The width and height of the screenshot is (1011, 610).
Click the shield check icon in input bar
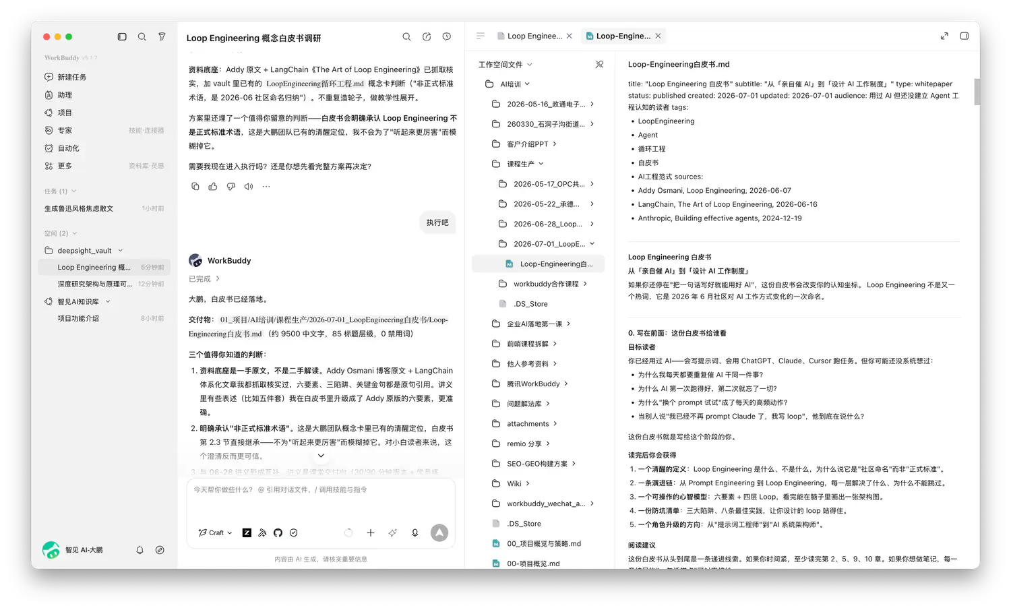coord(294,533)
